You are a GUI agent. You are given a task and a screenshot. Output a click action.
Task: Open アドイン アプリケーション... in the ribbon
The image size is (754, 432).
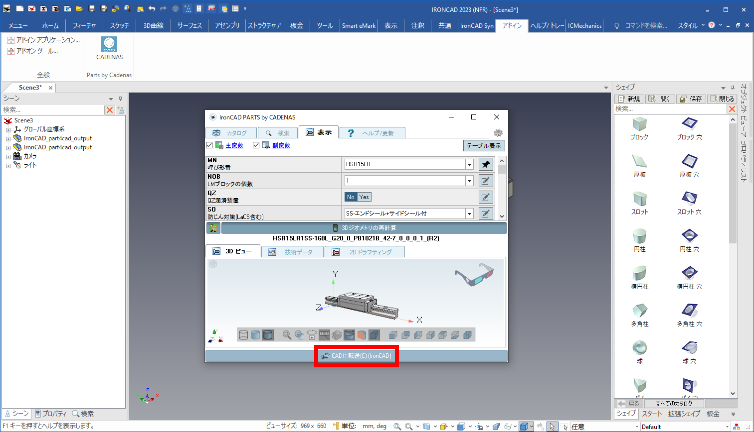pyautogui.click(x=44, y=40)
